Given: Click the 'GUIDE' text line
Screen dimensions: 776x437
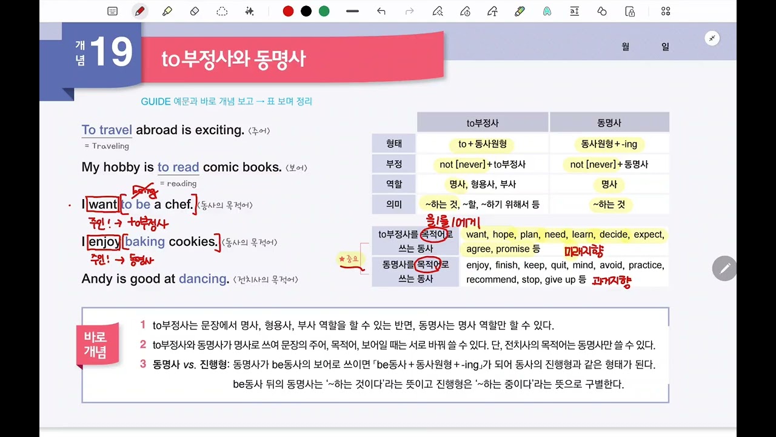Looking at the screenshot, I should tap(227, 101).
